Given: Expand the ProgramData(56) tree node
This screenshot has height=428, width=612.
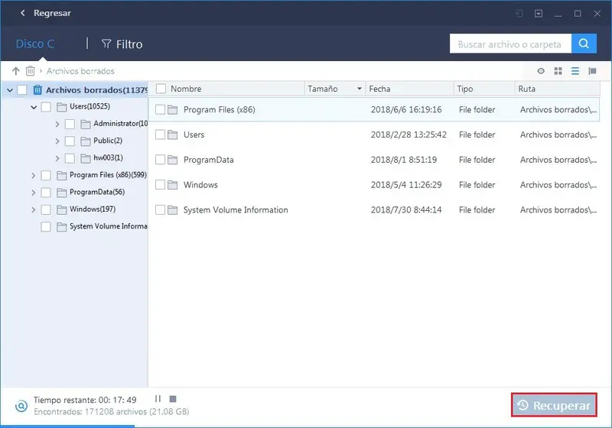Looking at the screenshot, I should tap(34, 193).
